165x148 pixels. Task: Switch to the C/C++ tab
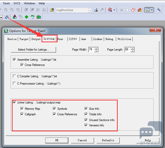tap(73, 39)
